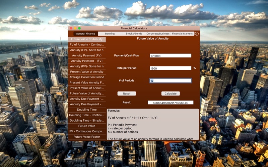Click the # of Periods field

tap(171, 80)
